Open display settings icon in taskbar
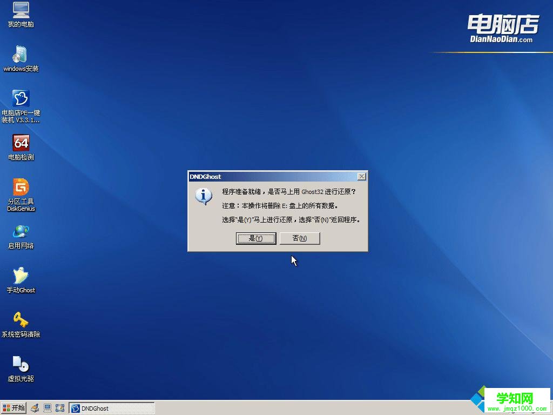Image resolution: width=553 pixels, height=415 pixels. pos(48,408)
